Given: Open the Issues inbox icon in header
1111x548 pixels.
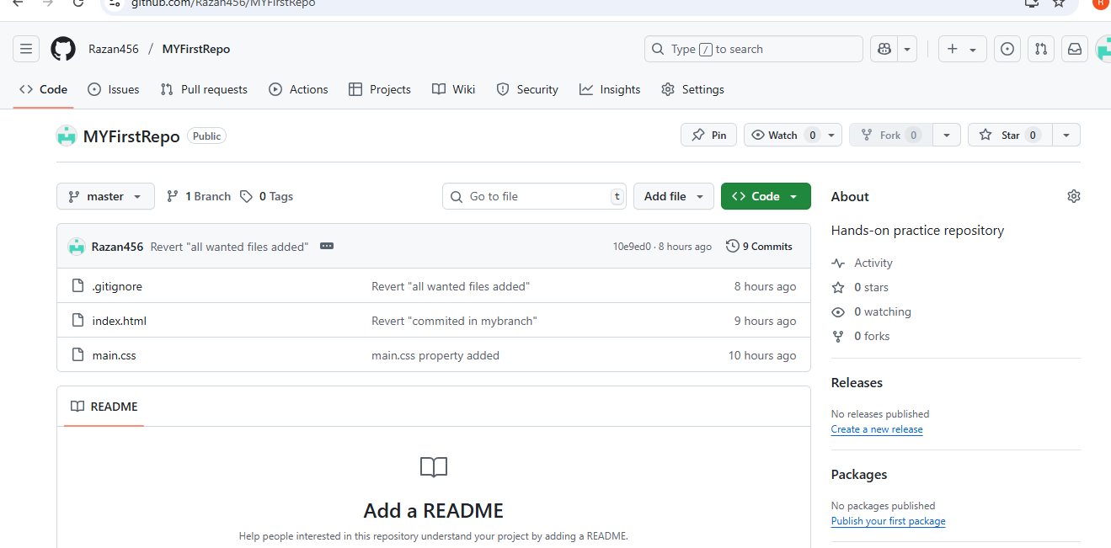Looking at the screenshot, I should [x=1007, y=49].
